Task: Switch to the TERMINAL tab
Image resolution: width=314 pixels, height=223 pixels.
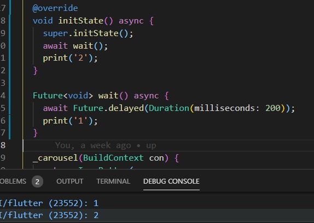Action: 113,181
